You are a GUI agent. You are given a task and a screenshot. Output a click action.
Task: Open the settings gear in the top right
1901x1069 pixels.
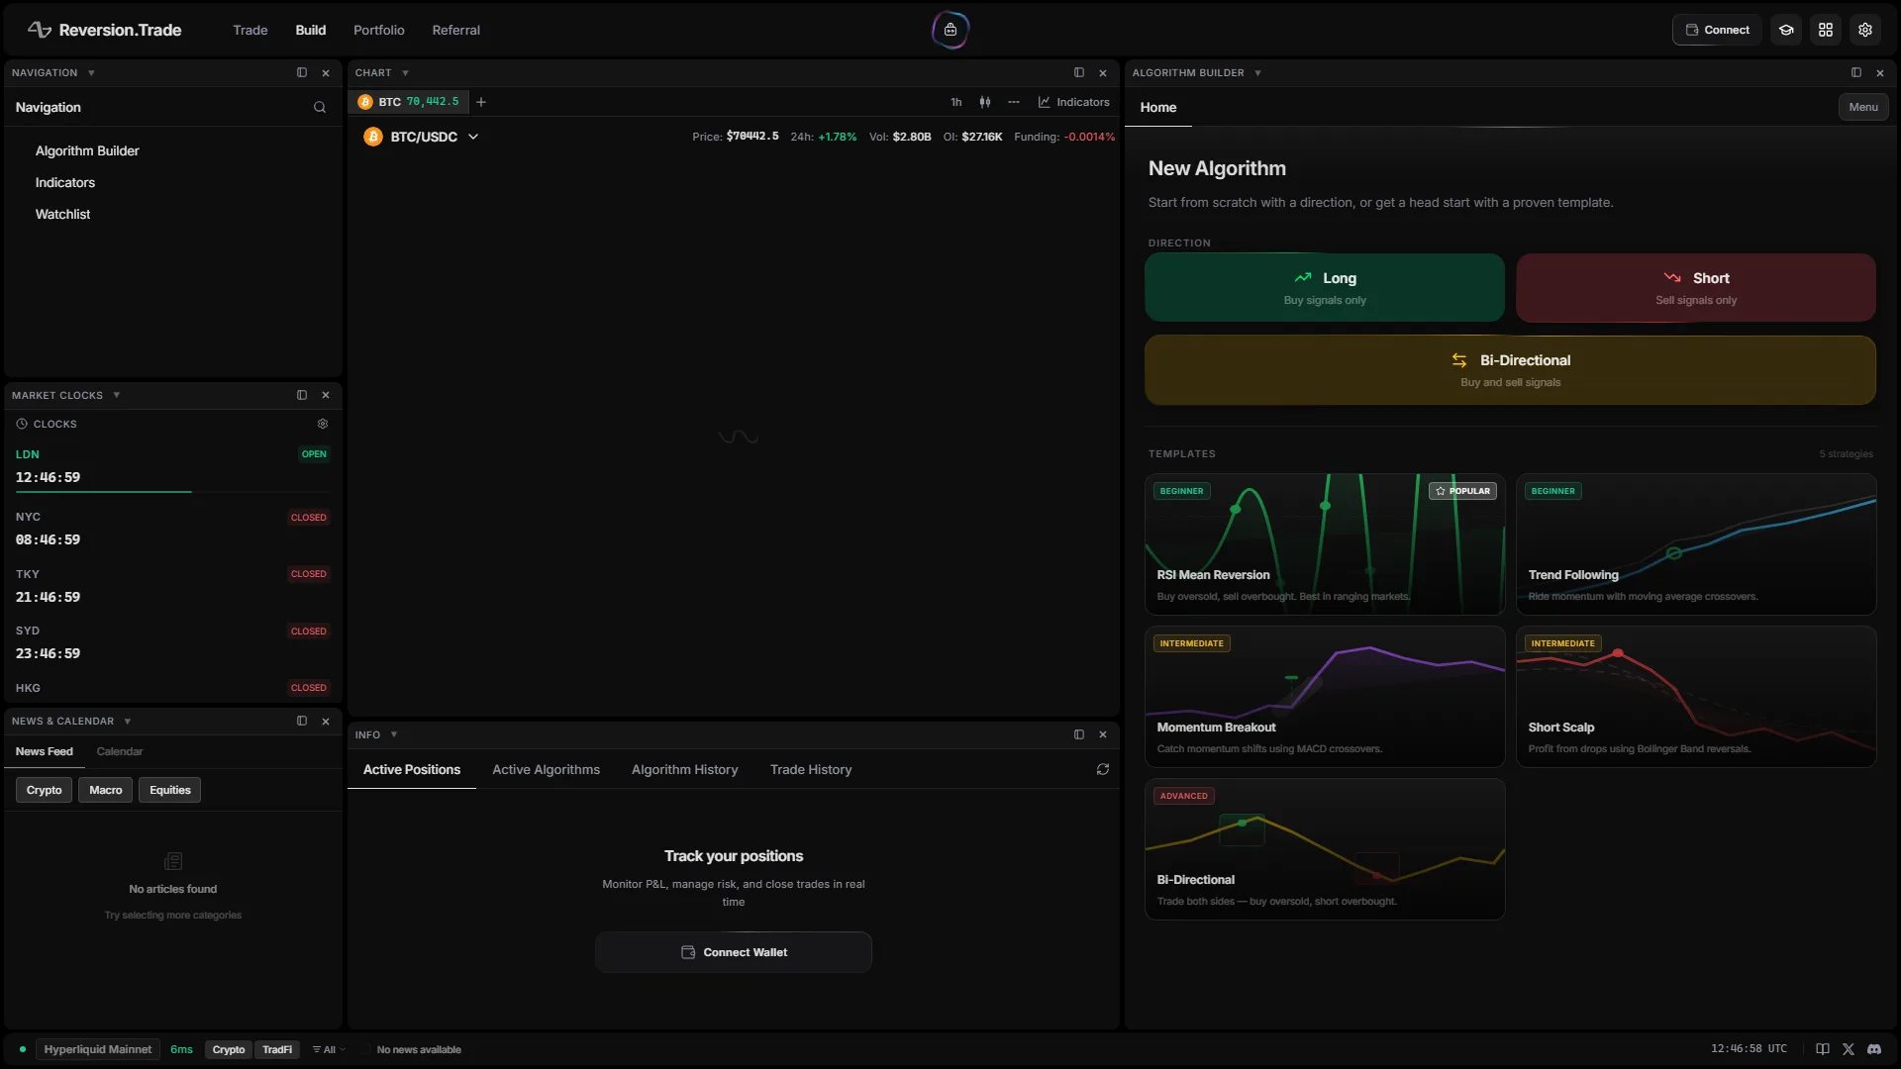pos(1864,30)
